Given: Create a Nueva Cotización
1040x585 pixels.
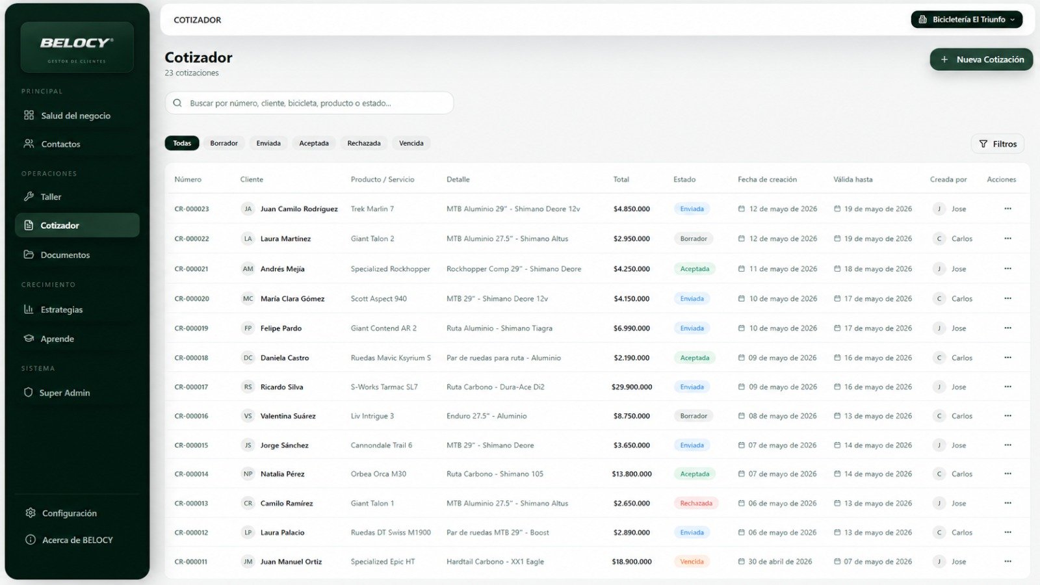Looking at the screenshot, I should pos(981,59).
